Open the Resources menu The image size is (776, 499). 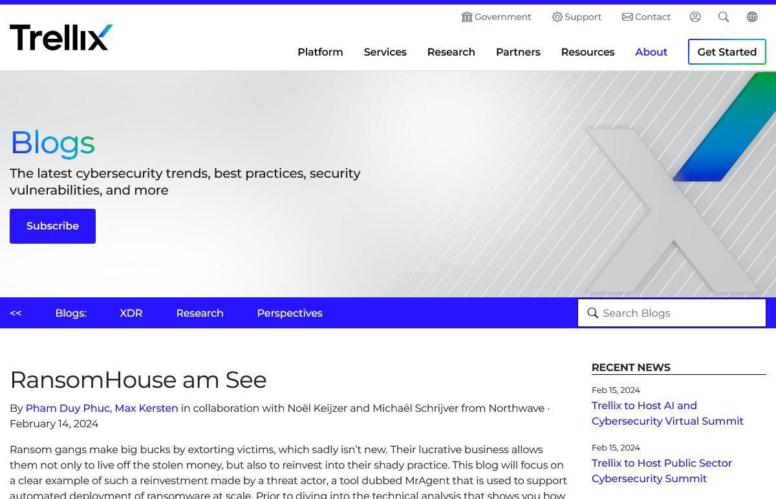pos(588,52)
